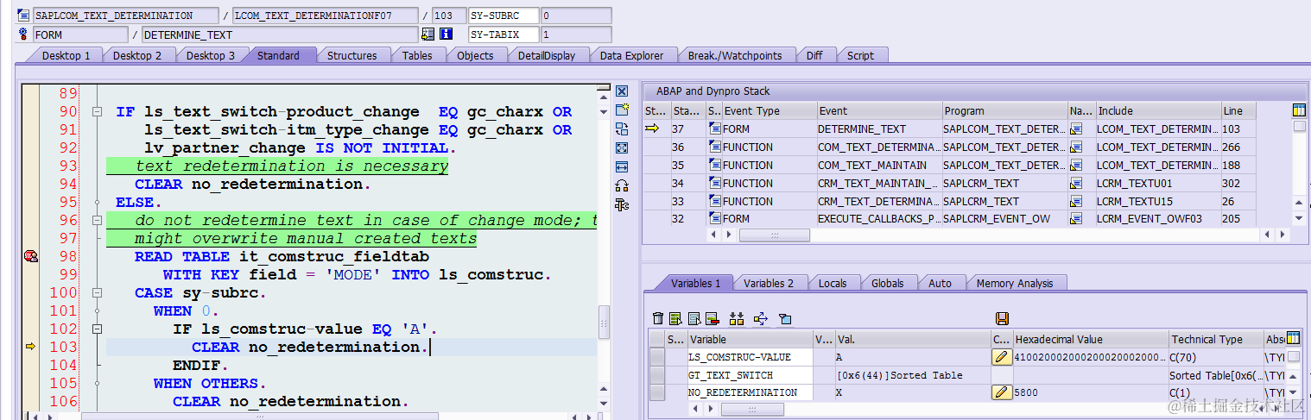Click the variable navigation arrows icon

[x=761, y=319]
